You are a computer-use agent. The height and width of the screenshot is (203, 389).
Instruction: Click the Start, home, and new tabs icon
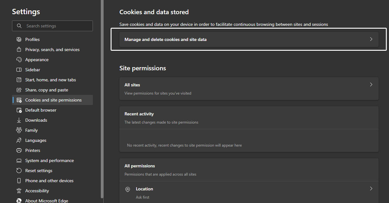pos(19,80)
